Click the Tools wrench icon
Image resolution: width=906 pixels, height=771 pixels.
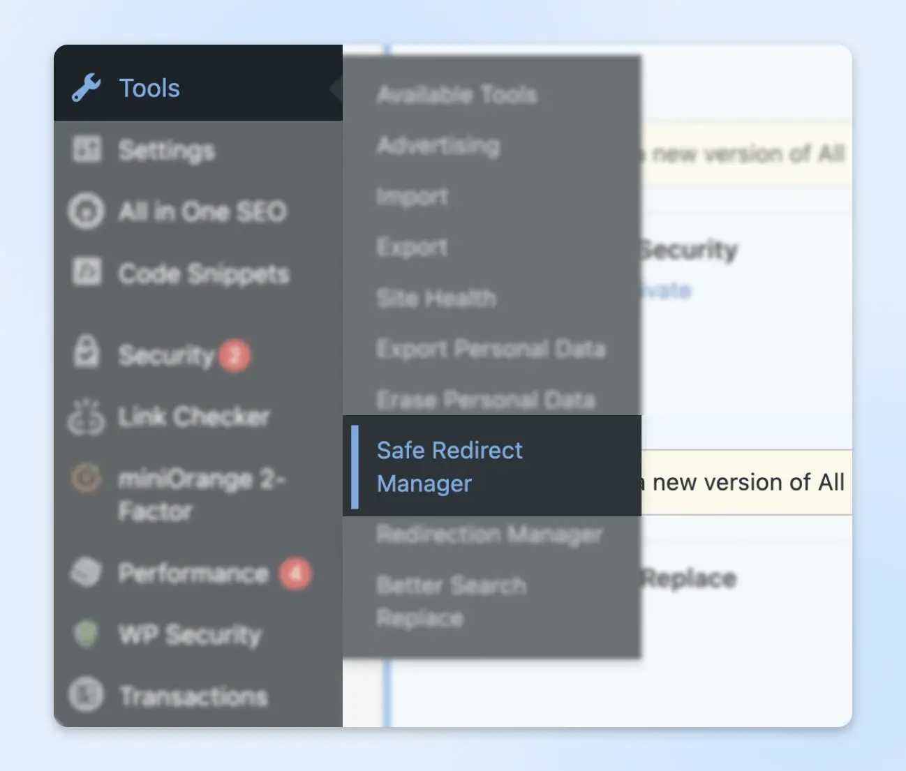tap(87, 89)
